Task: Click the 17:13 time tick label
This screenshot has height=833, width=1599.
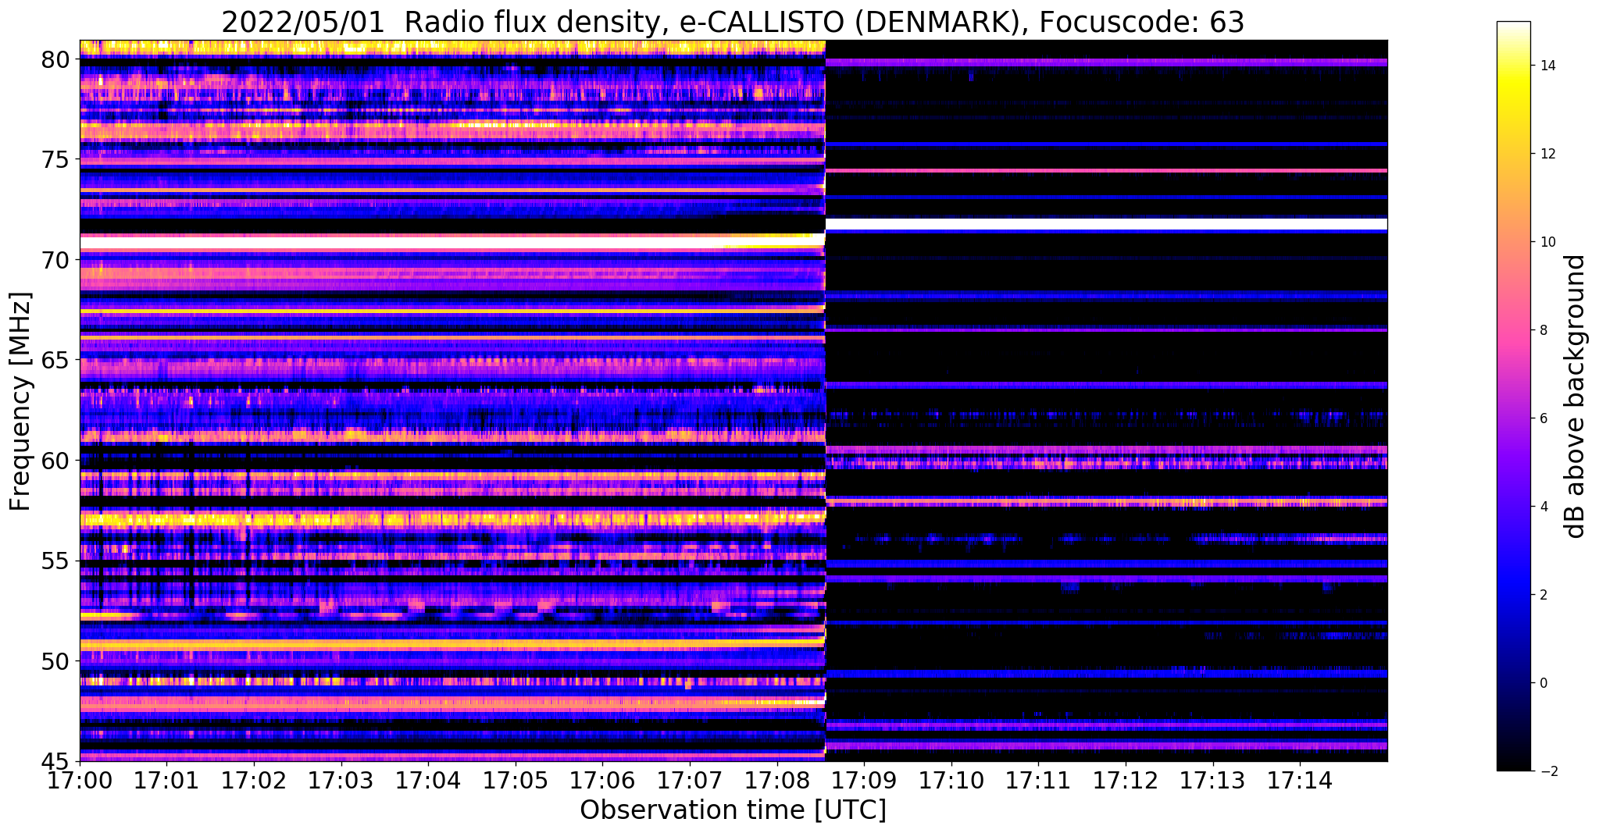Action: click(x=1212, y=780)
